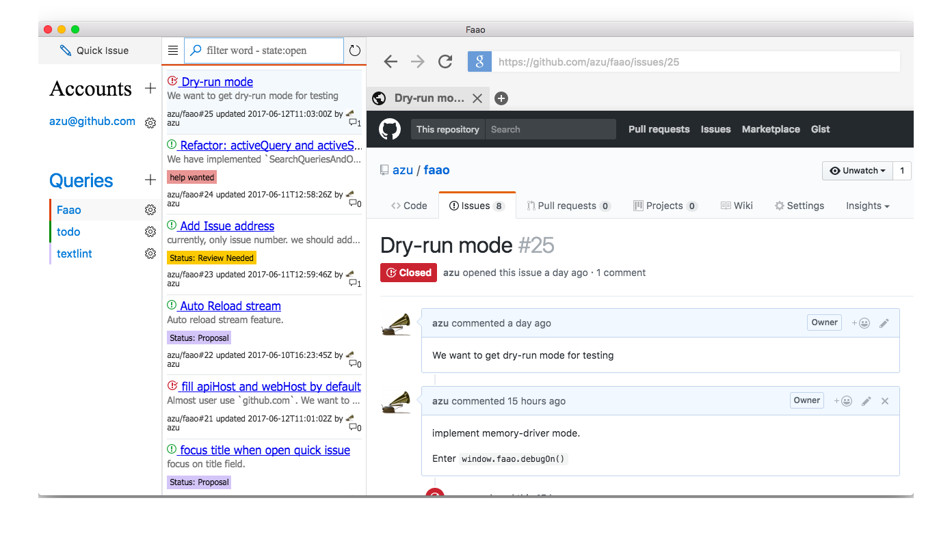Select the textlint query
This screenshot has width=952, height=550.
75,253
